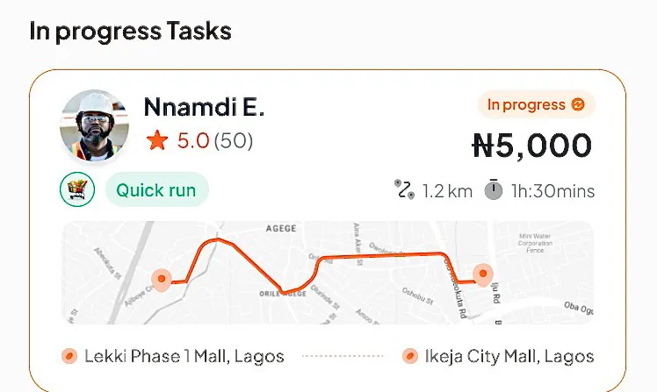Click the Nnamdi E. name label
This screenshot has width=657, height=392.
coord(204,107)
